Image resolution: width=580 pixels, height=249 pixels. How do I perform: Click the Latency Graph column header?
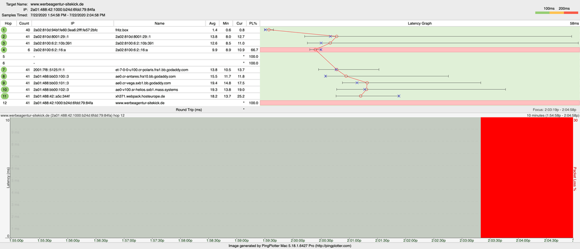[419, 23]
